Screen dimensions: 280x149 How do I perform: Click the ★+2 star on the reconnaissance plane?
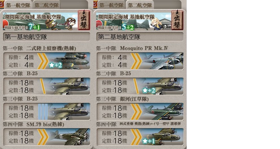pyautogui.click(x=56, y=65)
